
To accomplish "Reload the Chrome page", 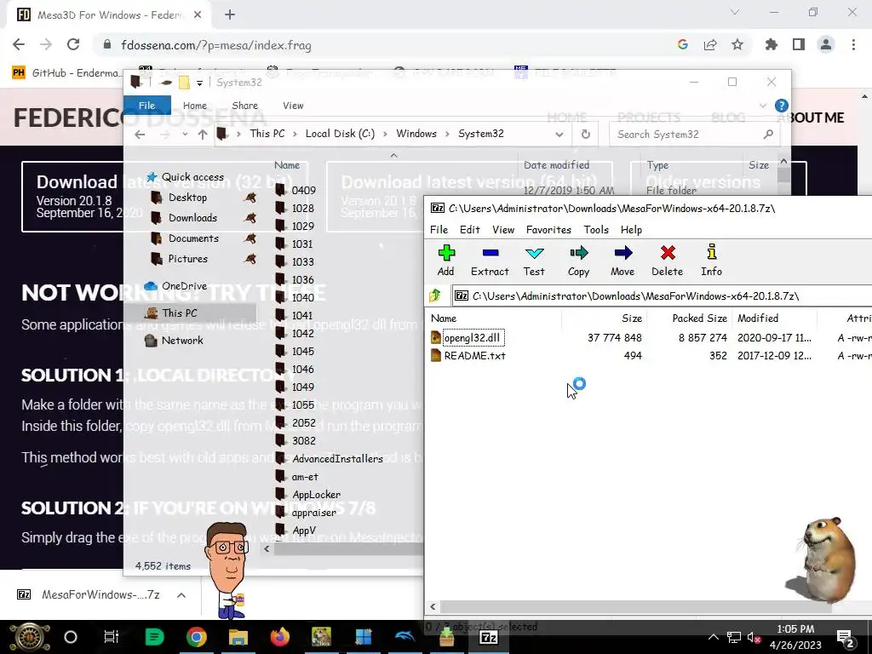I will coord(73,44).
